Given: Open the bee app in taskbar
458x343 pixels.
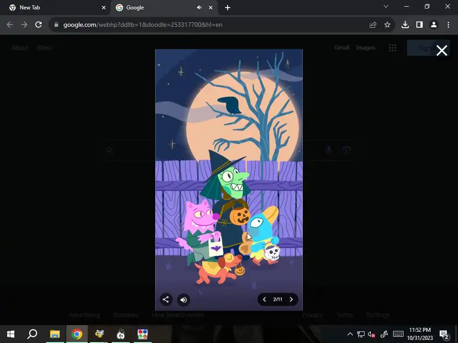Looking at the screenshot, I should pos(99,334).
